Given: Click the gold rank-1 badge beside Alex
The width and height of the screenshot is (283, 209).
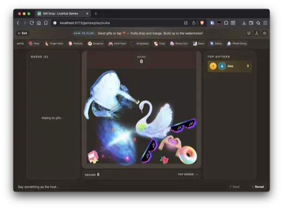Looking at the screenshot, I should 213,66.
